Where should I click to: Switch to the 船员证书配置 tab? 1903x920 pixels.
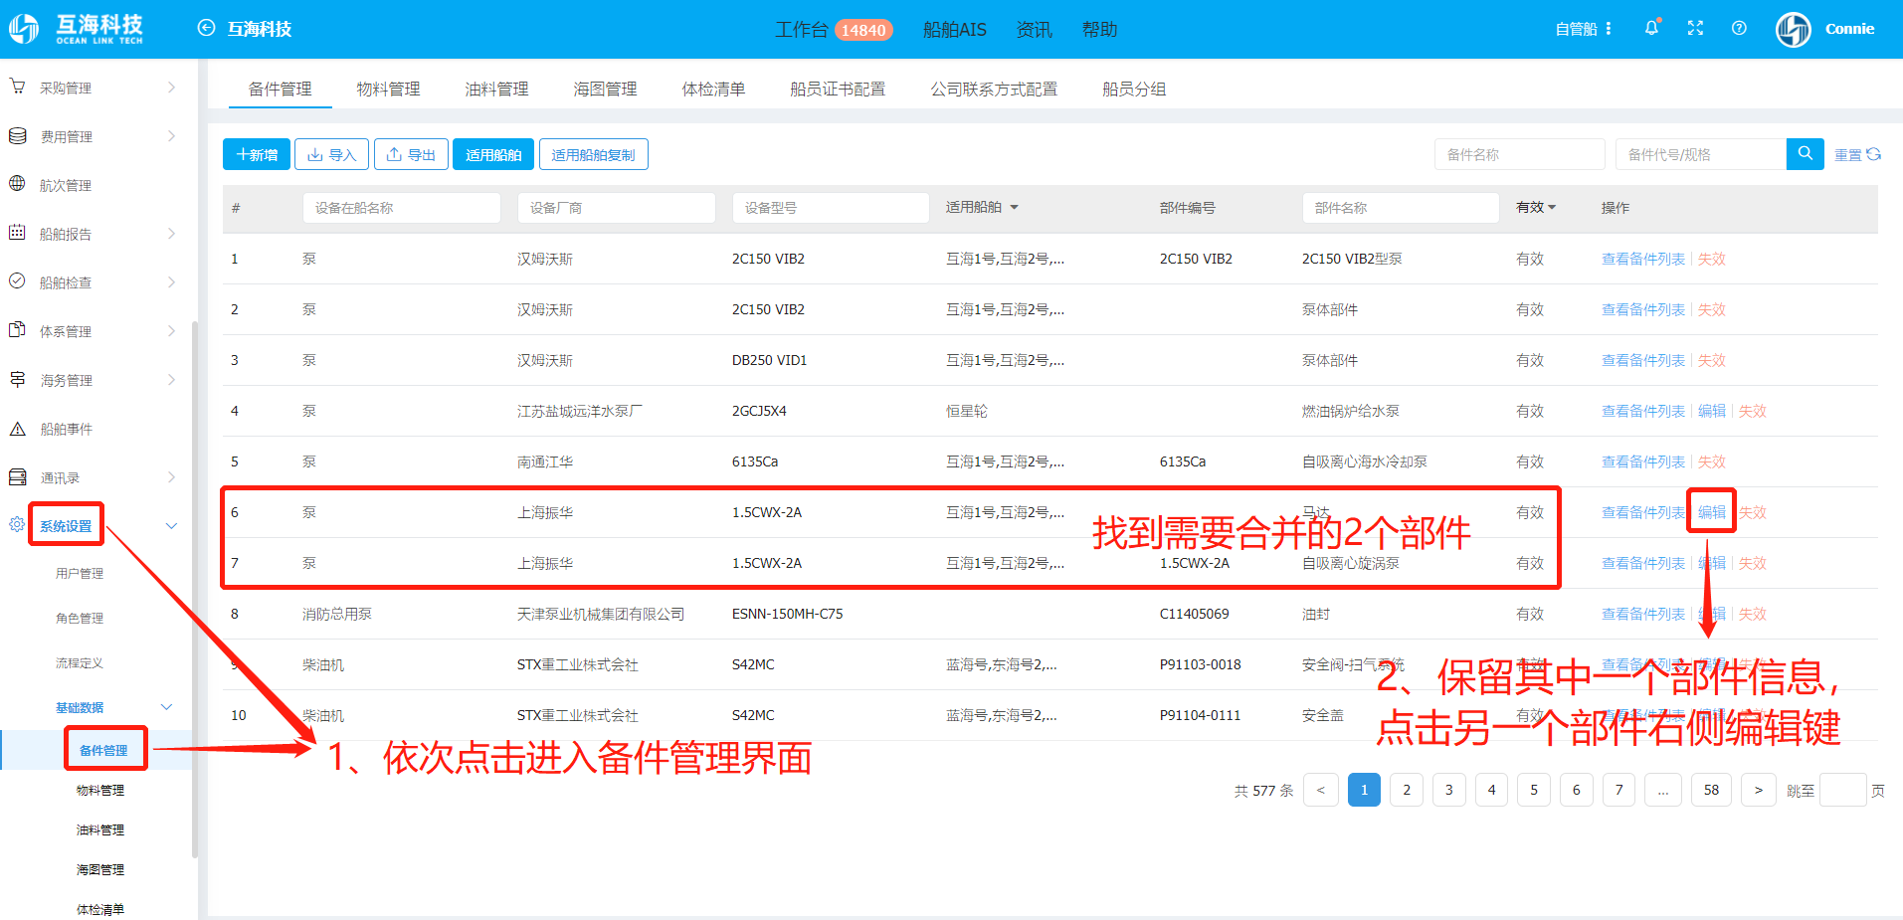(x=838, y=89)
